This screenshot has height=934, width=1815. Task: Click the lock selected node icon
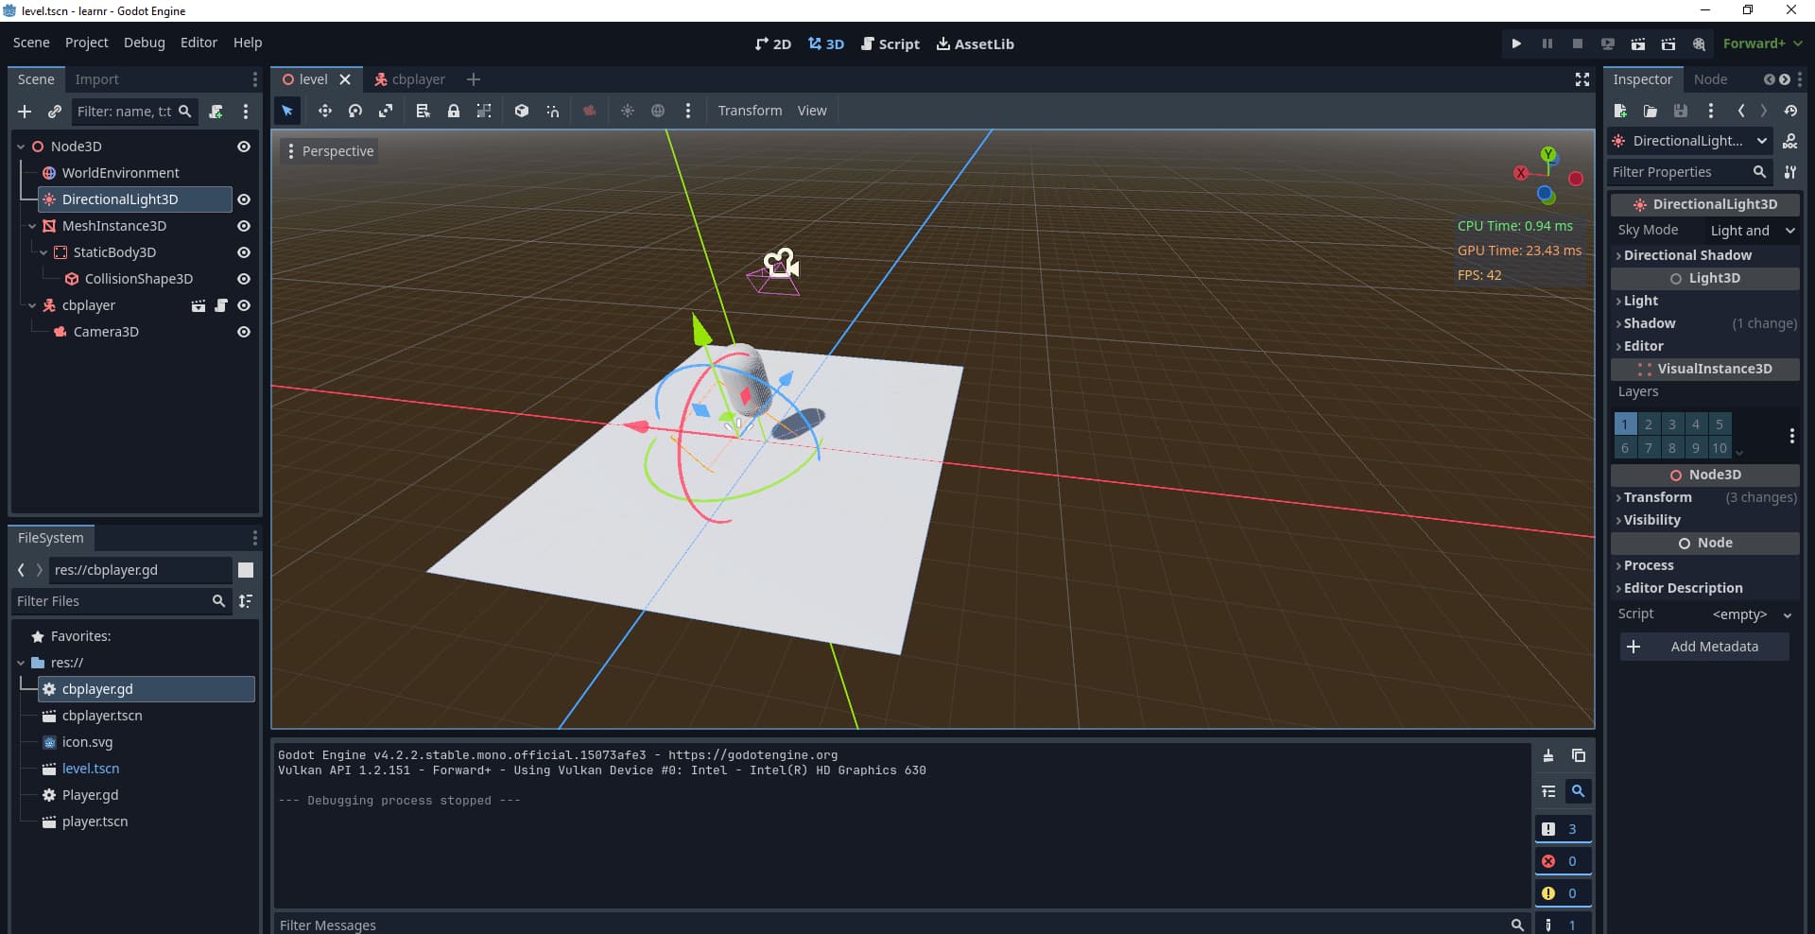pyautogui.click(x=454, y=111)
